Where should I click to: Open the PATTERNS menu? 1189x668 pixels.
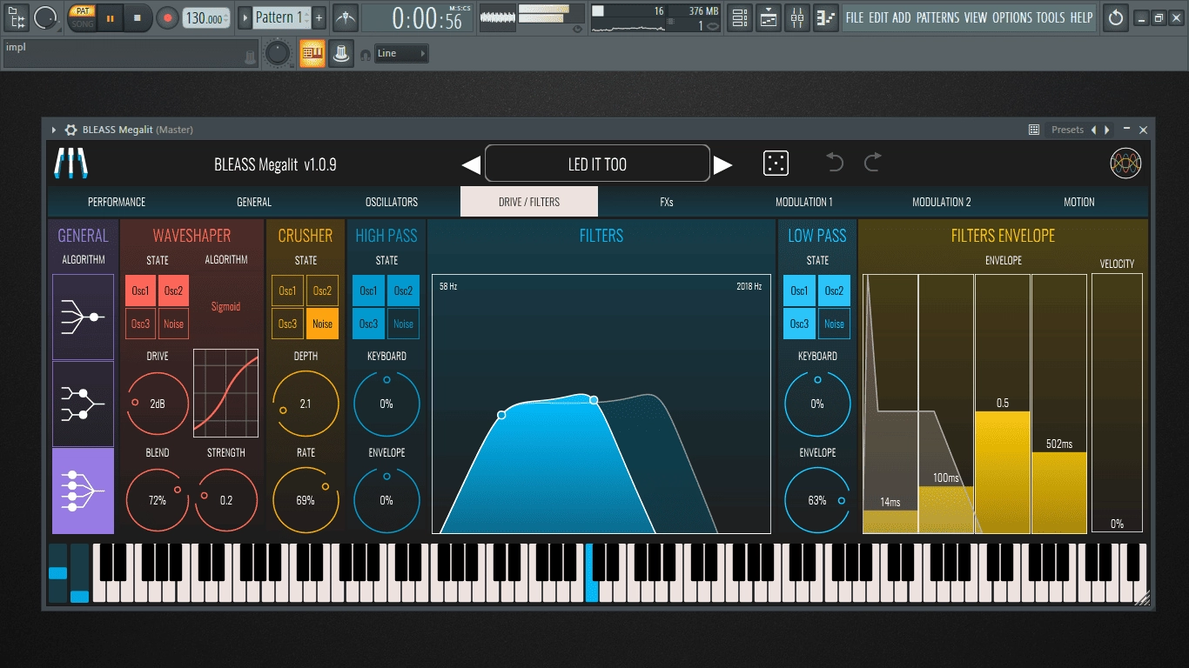[x=938, y=17]
